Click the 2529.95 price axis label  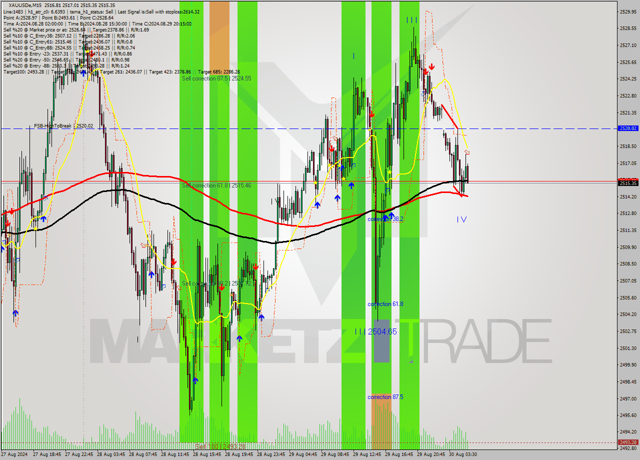pos(627,11)
